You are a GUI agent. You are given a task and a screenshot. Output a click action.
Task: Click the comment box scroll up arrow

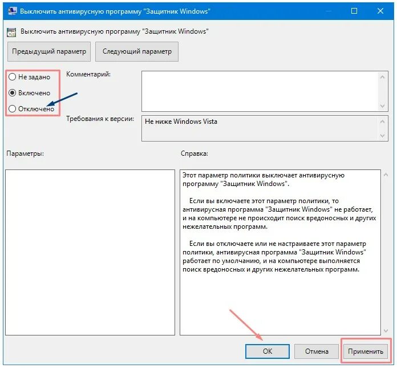pyautogui.click(x=383, y=77)
